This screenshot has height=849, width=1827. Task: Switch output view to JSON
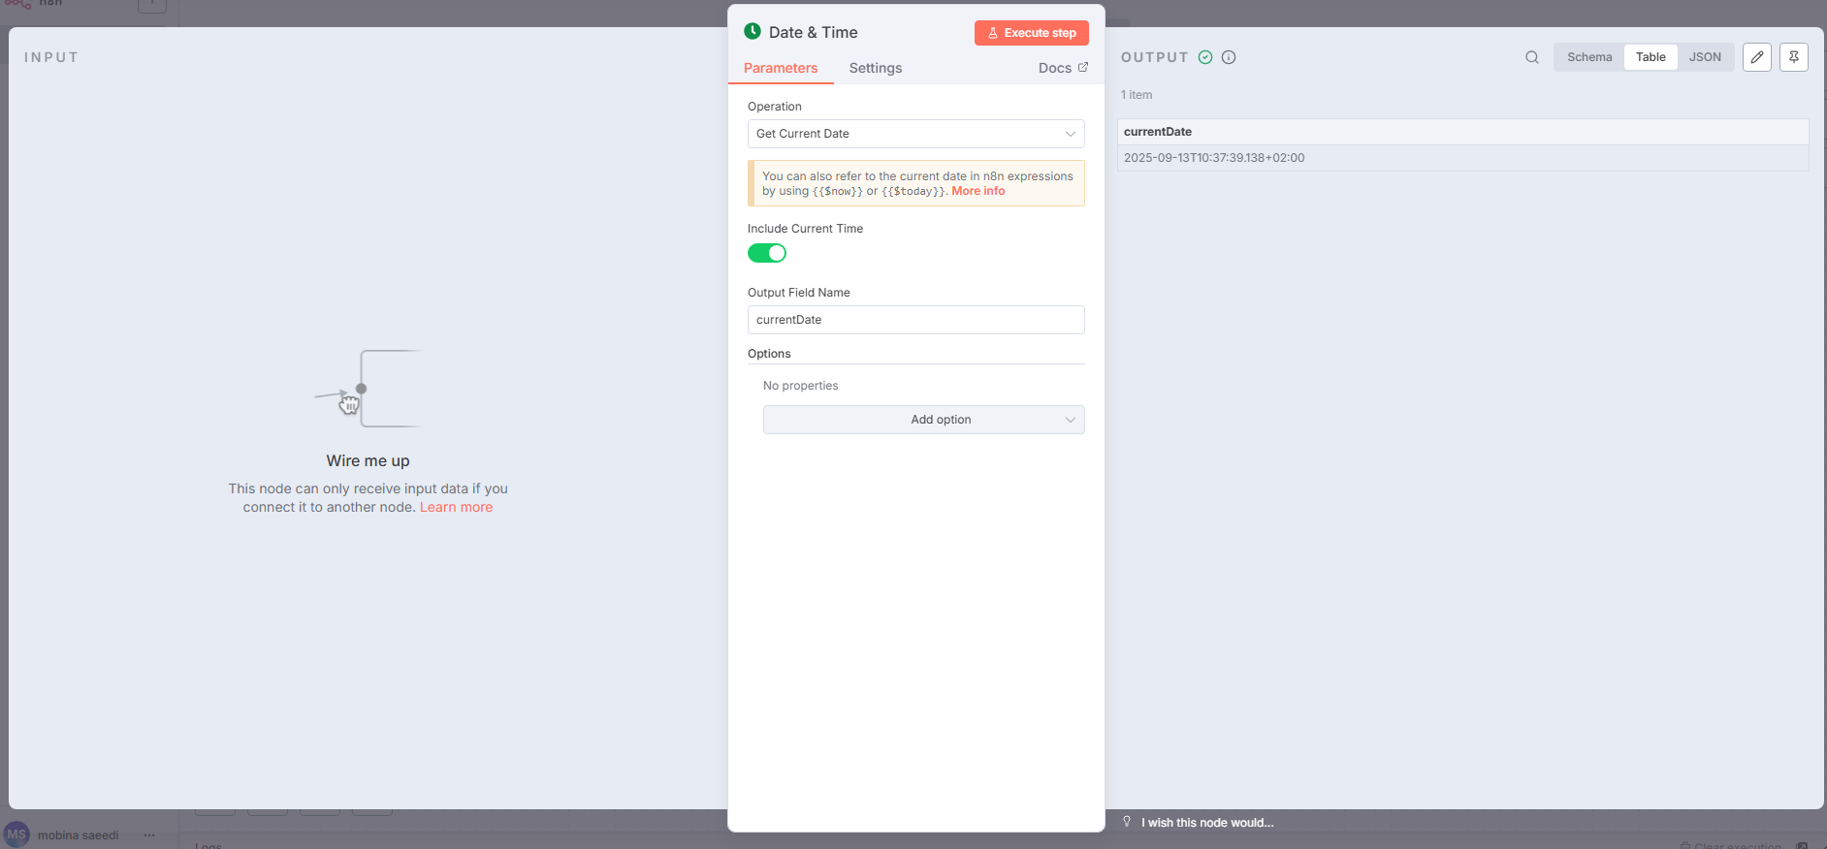coord(1705,57)
